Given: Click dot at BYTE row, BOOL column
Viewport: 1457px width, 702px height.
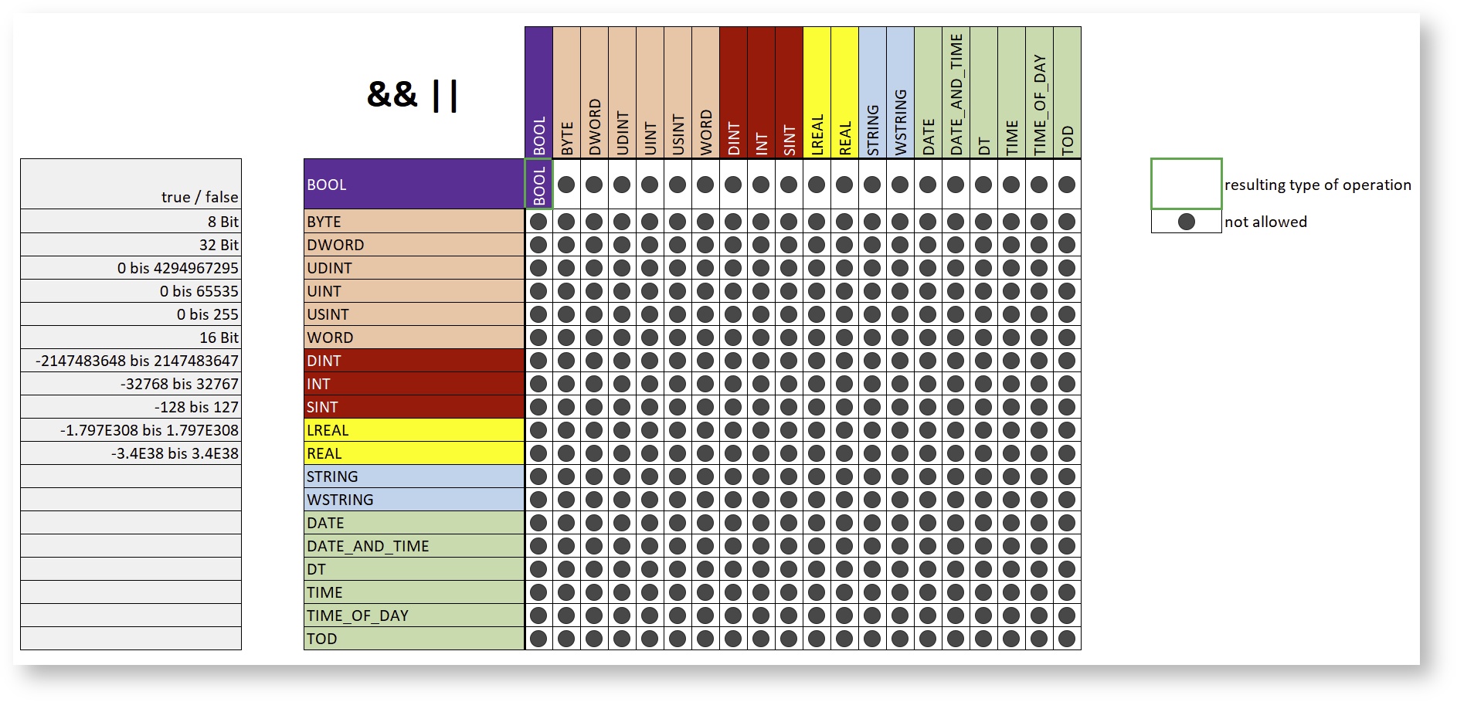Looking at the screenshot, I should point(538,222).
